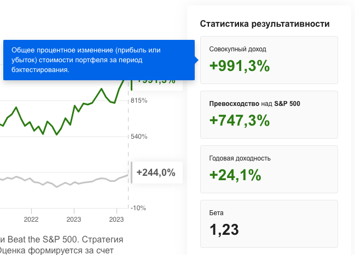Click the last 2023 tick on axis
The width and height of the screenshot is (355, 255).
pos(117,220)
